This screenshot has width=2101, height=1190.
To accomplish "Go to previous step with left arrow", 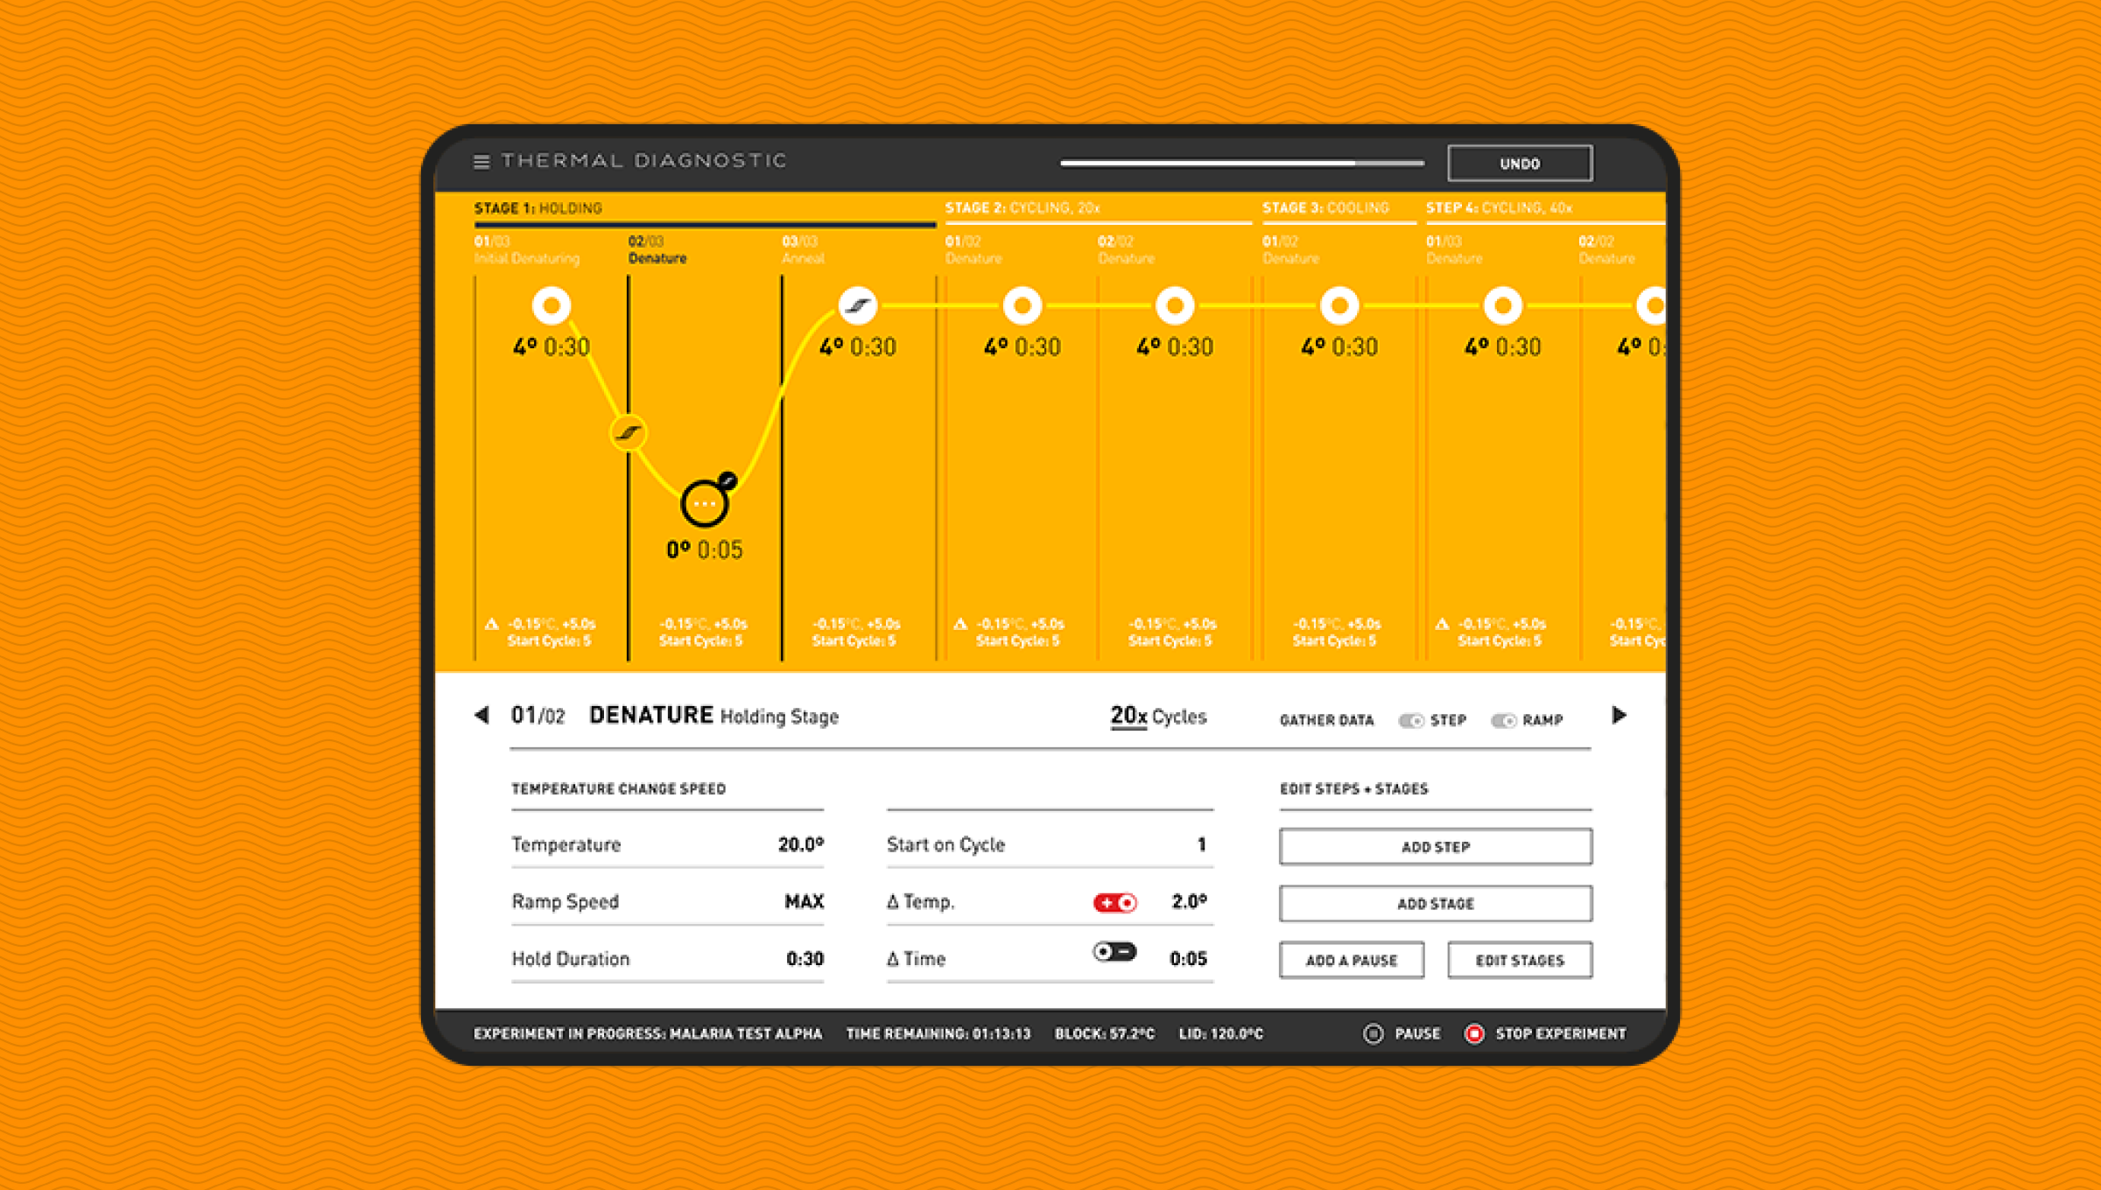I will (481, 715).
